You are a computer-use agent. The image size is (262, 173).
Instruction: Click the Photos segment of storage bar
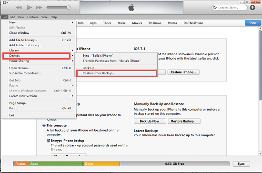tap(21, 164)
